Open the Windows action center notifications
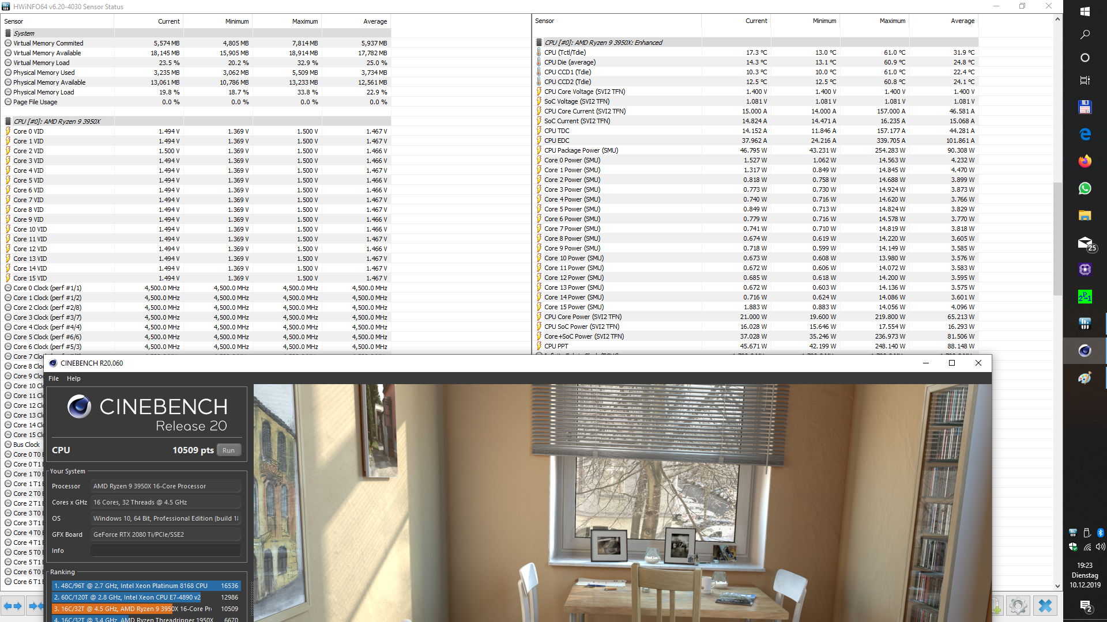 tap(1085, 606)
